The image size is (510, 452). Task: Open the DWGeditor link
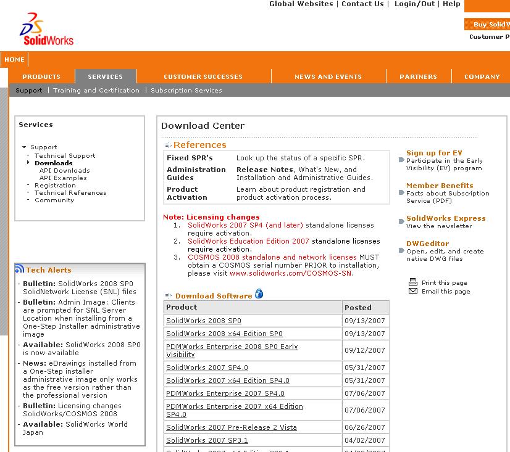(x=427, y=244)
